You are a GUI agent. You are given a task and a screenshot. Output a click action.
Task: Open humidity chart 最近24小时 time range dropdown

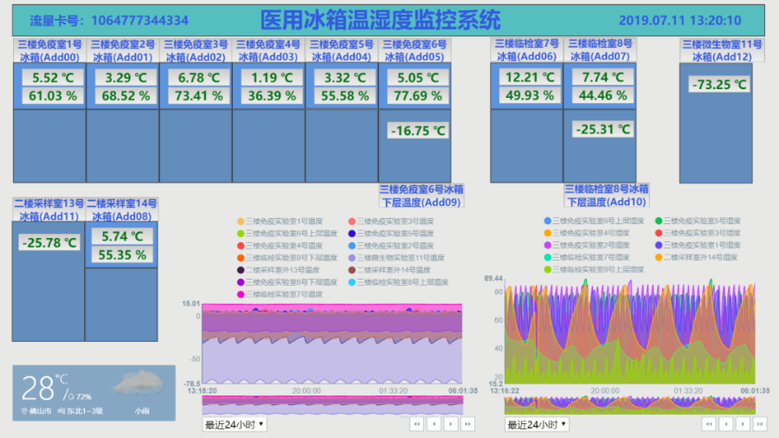[537, 425]
